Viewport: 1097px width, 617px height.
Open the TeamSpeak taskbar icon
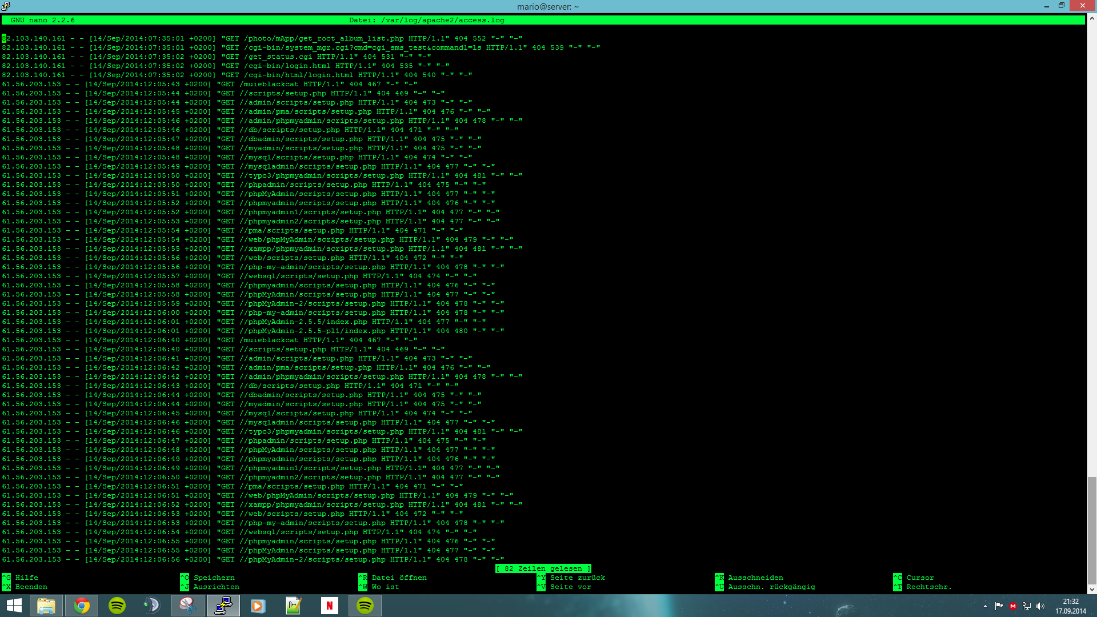pyautogui.click(x=152, y=606)
